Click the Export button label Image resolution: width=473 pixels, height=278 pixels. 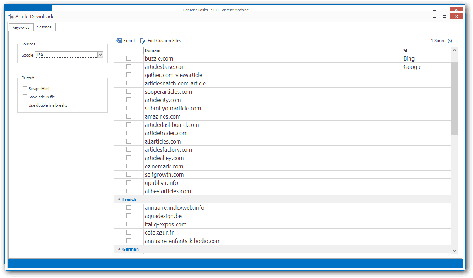click(x=129, y=41)
